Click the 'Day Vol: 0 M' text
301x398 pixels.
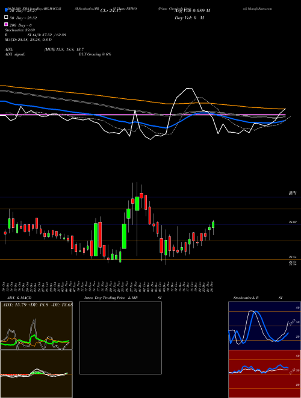click(189, 18)
